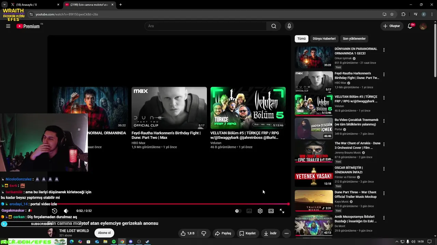Expand the tab search dropdown arrow
This screenshot has width=437, height=245.
4,5
